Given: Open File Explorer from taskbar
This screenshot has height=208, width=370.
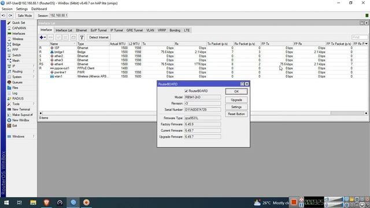Looking at the screenshot, I should pos(33,203).
